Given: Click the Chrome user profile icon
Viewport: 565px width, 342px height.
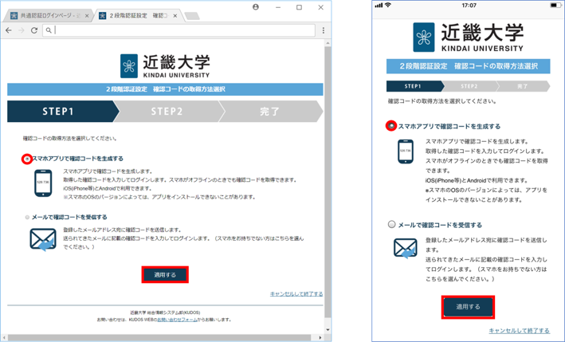Looking at the screenshot, I should pyautogui.click(x=255, y=7).
